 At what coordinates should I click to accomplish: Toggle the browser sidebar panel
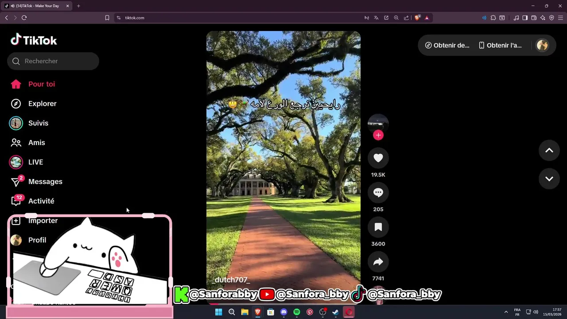click(525, 18)
